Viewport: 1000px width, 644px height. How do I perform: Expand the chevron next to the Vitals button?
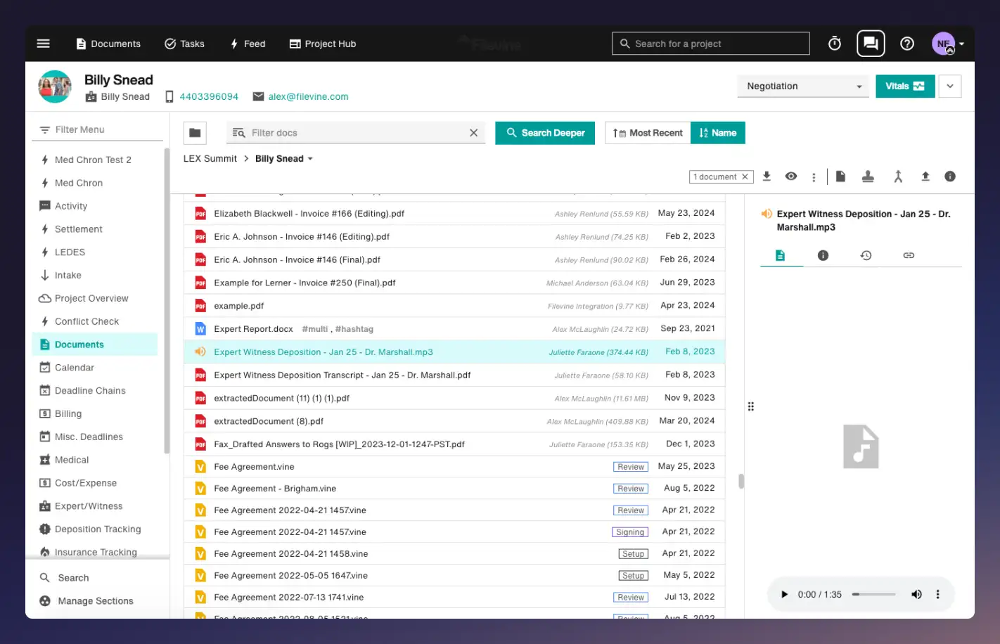tap(950, 85)
